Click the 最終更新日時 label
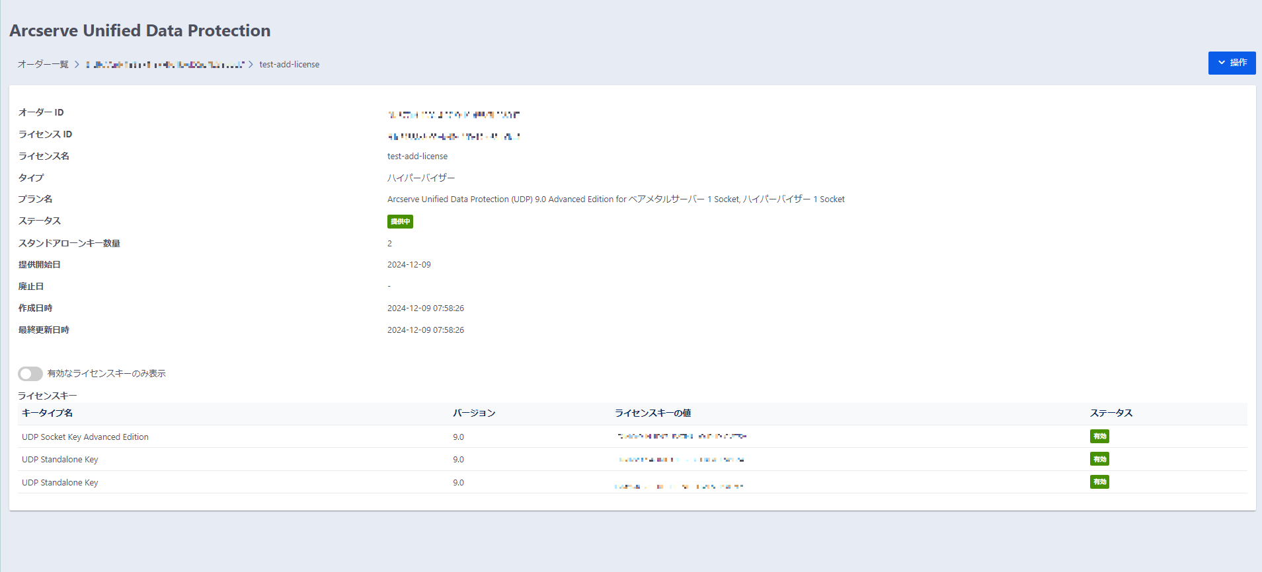 [x=44, y=330]
